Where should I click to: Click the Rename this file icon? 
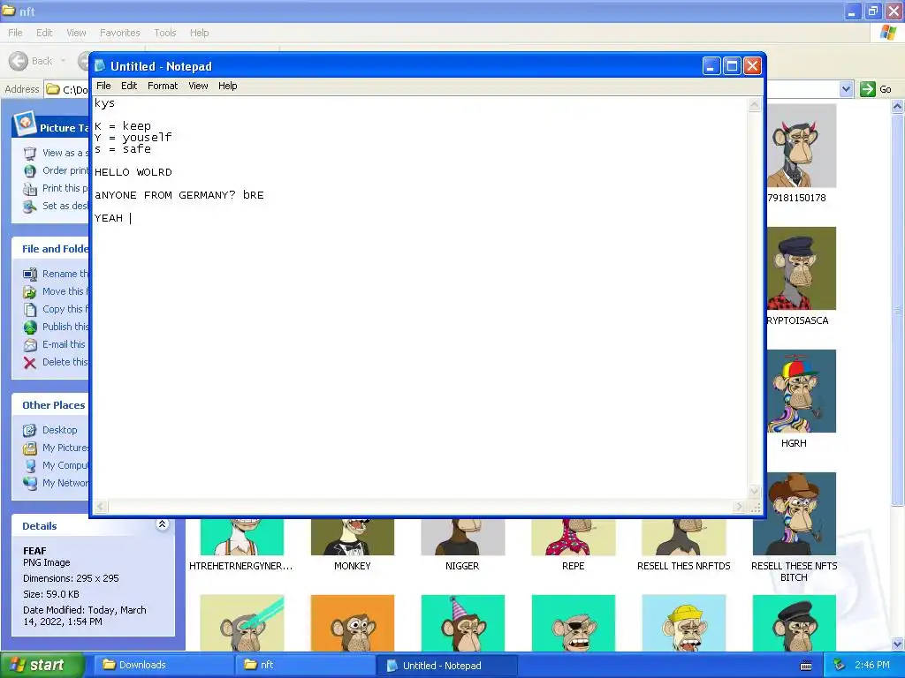click(30, 275)
